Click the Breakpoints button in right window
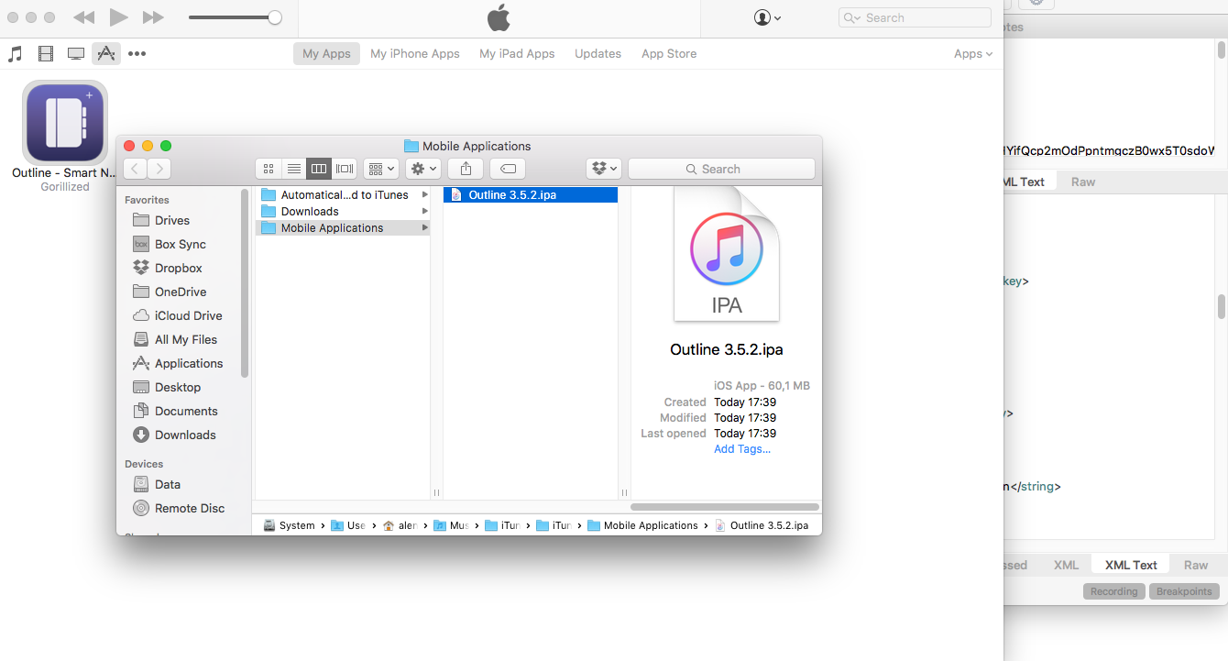Image resolution: width=1228 pixels, height=661 pixels. coord(1184,591)
